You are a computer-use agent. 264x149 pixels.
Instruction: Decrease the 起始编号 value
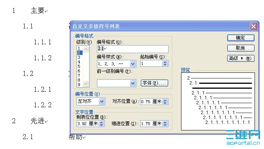(x=165, y=65)
